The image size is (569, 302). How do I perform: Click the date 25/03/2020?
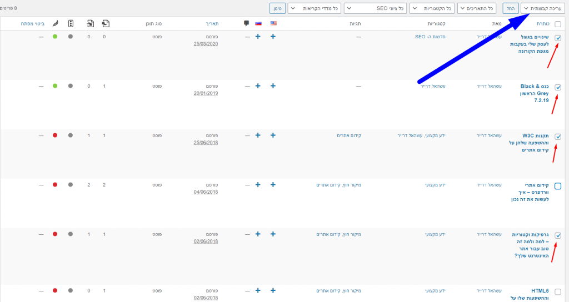[x=206, y=44]
